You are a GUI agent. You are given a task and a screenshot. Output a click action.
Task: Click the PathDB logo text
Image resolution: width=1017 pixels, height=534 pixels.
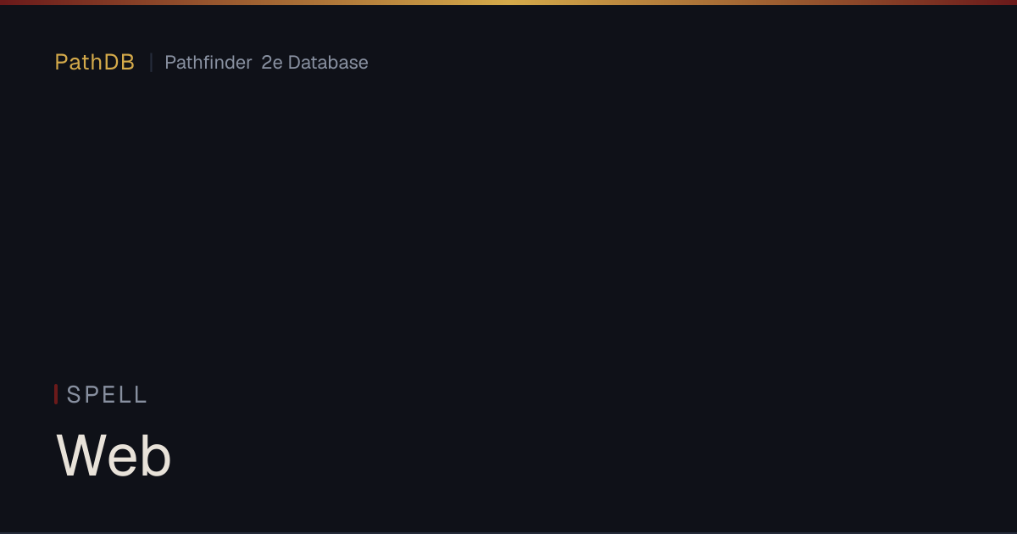(95, 62)
